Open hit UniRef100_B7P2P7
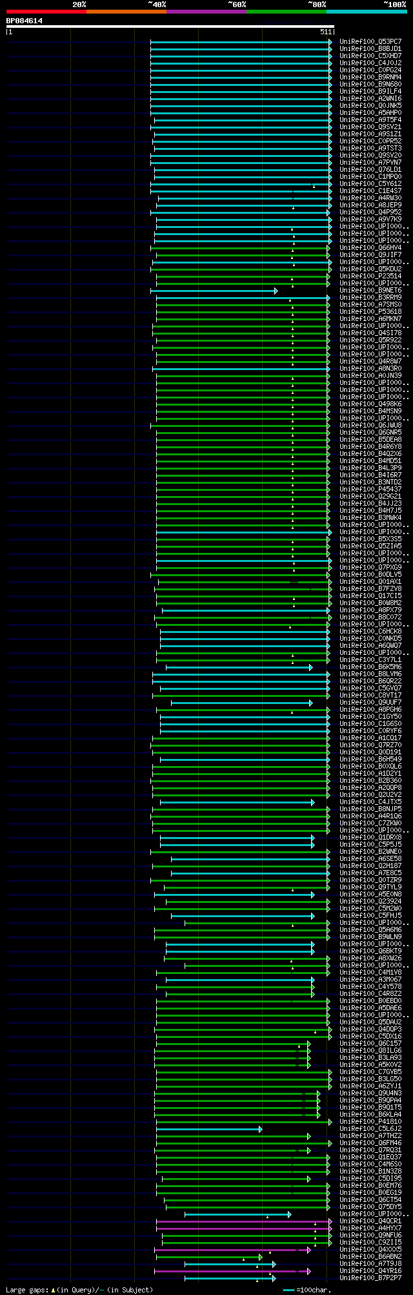This screenshot has width=413, height=1295. 370,1278
